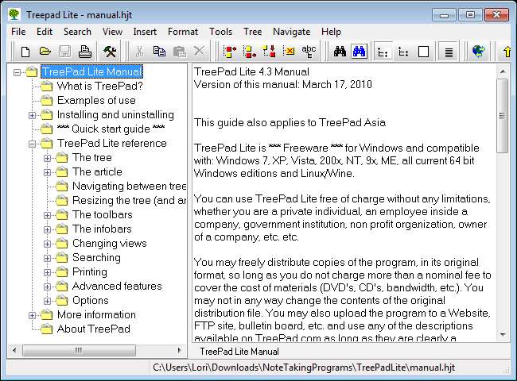Select the About TreePad node
The width and height of the screenshot is (517, 381).
pos(94,329)
